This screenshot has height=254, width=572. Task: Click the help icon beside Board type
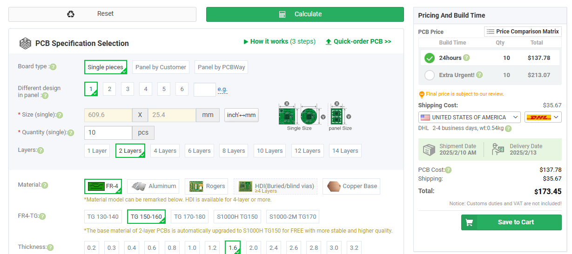(53, 67)
